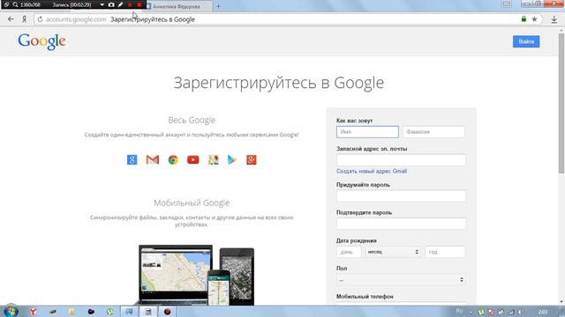Click the День birth day field

349,252
